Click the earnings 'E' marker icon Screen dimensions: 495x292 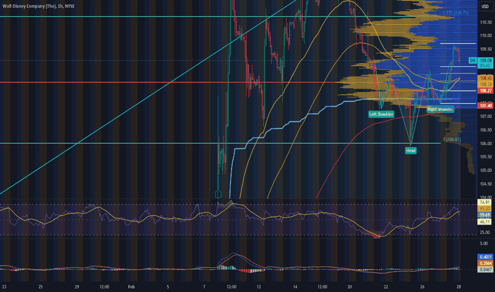point(218,194)
